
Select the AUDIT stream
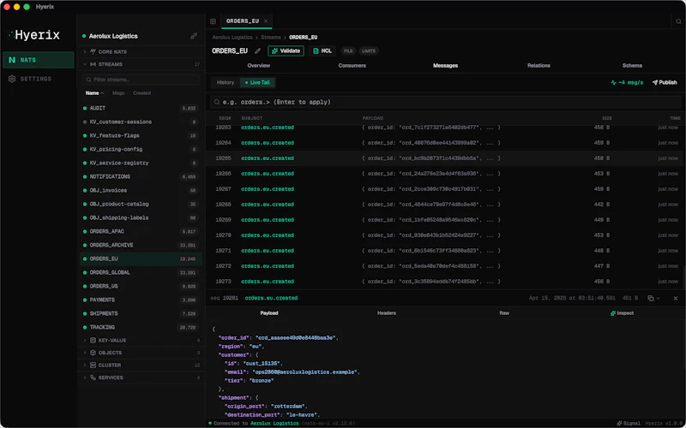[x=141, y=108]
